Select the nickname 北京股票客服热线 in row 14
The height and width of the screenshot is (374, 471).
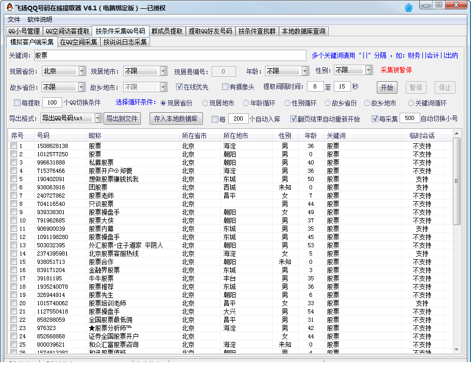click(113, 253)
